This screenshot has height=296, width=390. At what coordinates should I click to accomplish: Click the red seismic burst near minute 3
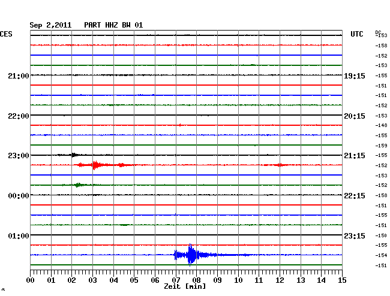pyautogui.click(x=94, y=165)
